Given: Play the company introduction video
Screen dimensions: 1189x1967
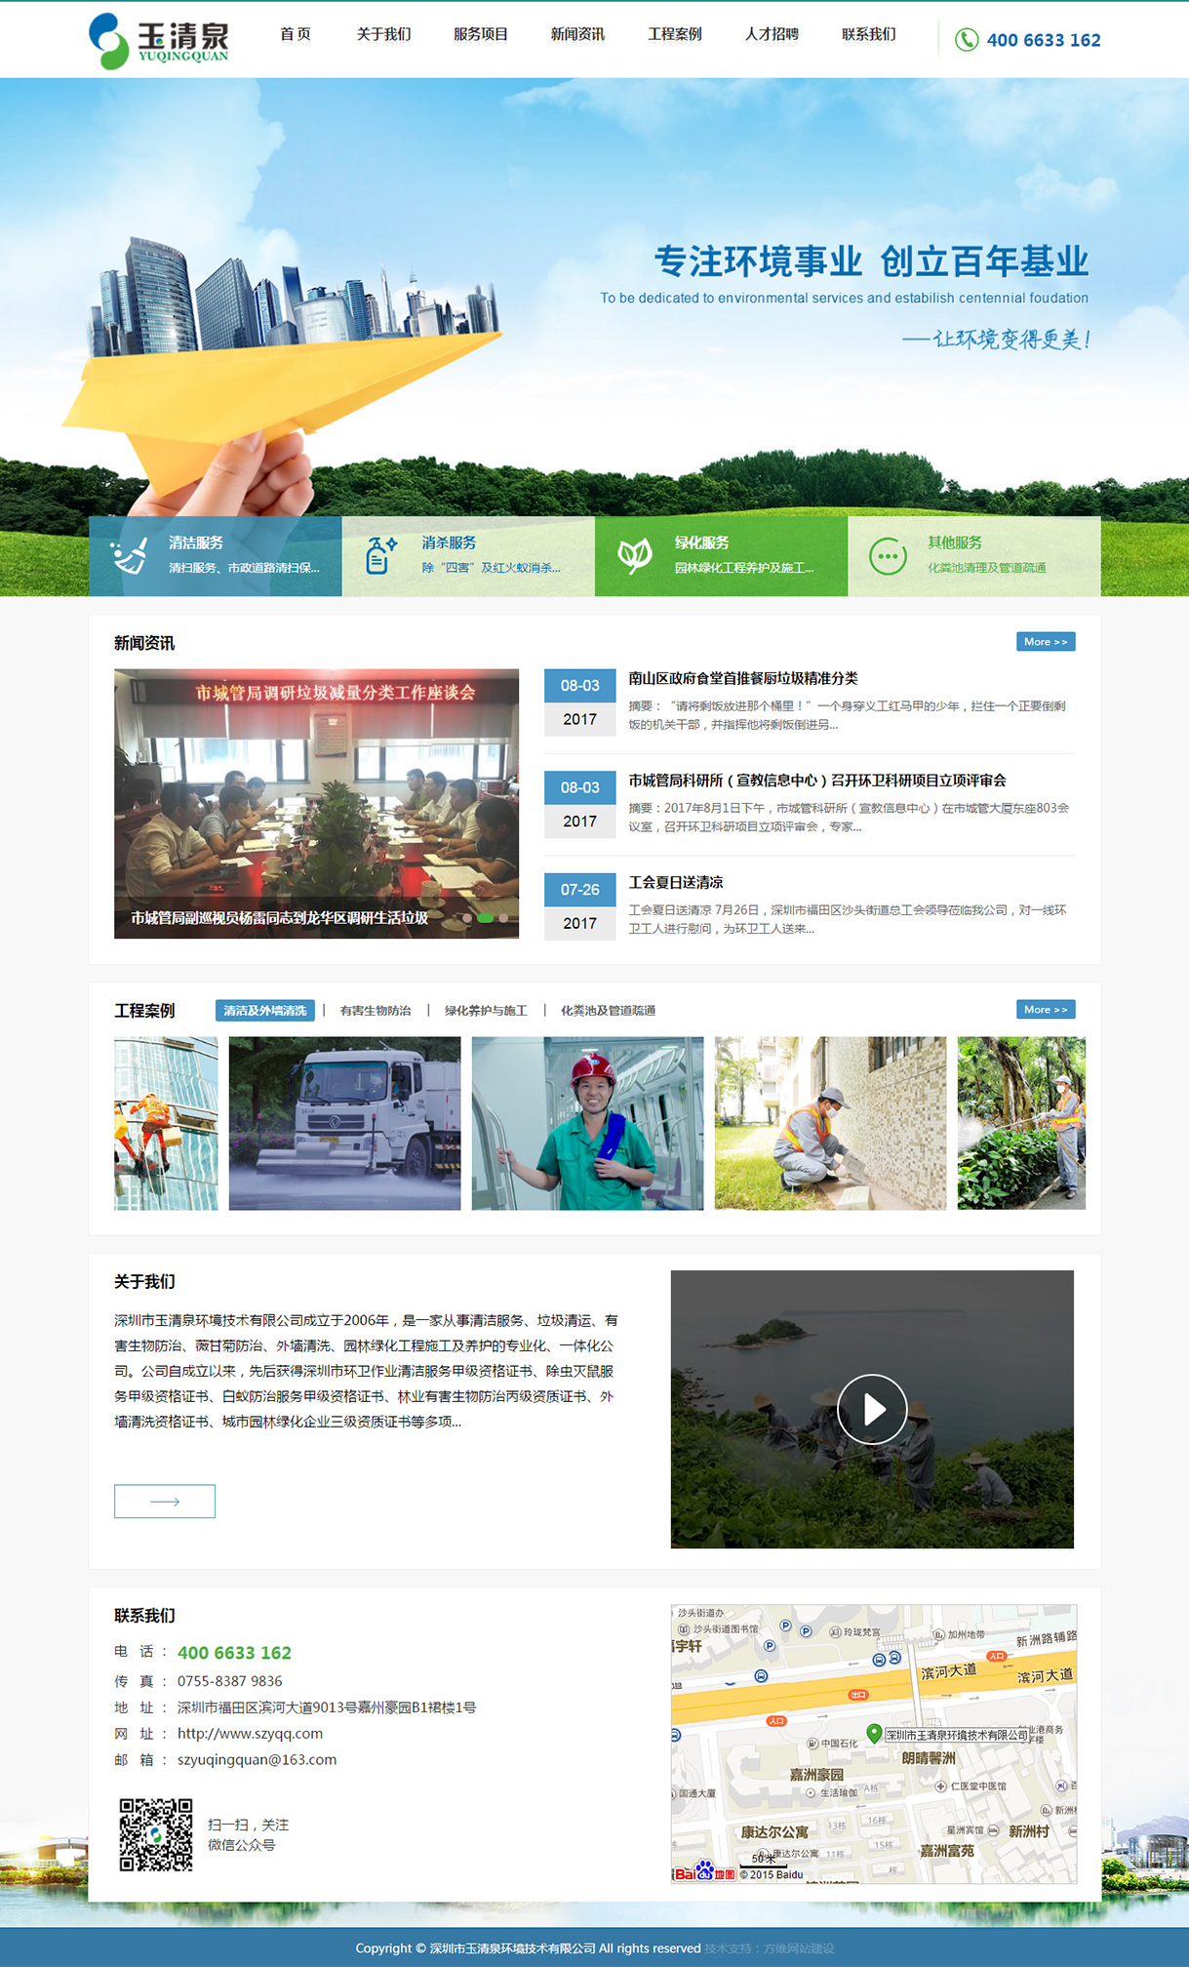Looking at the screenshot, I should (872, 1409).
